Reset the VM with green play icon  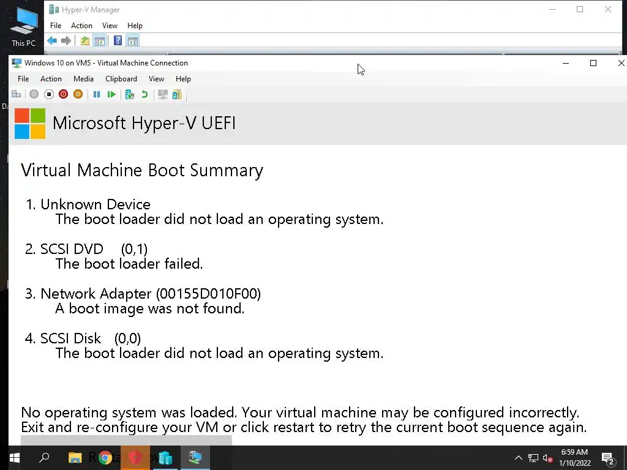pos(111,94)
